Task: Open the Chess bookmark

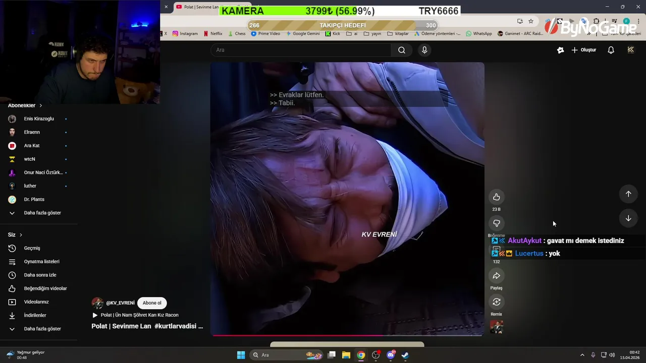Action: coord(237,34)
